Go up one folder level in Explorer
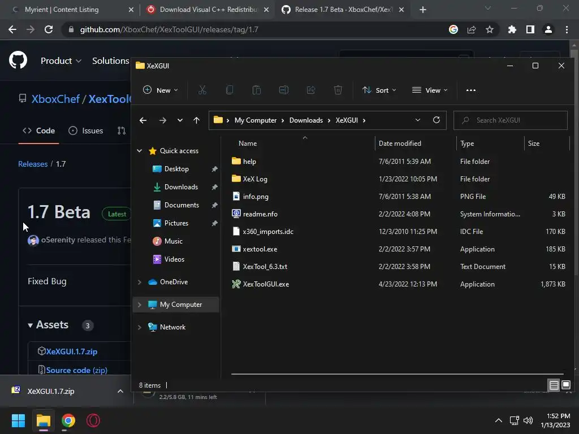579x434 pixels. [196, 120]
